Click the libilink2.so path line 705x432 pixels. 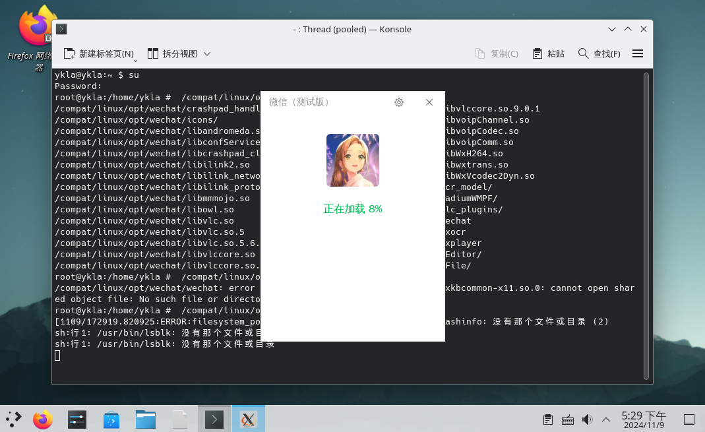pos(152,164)
